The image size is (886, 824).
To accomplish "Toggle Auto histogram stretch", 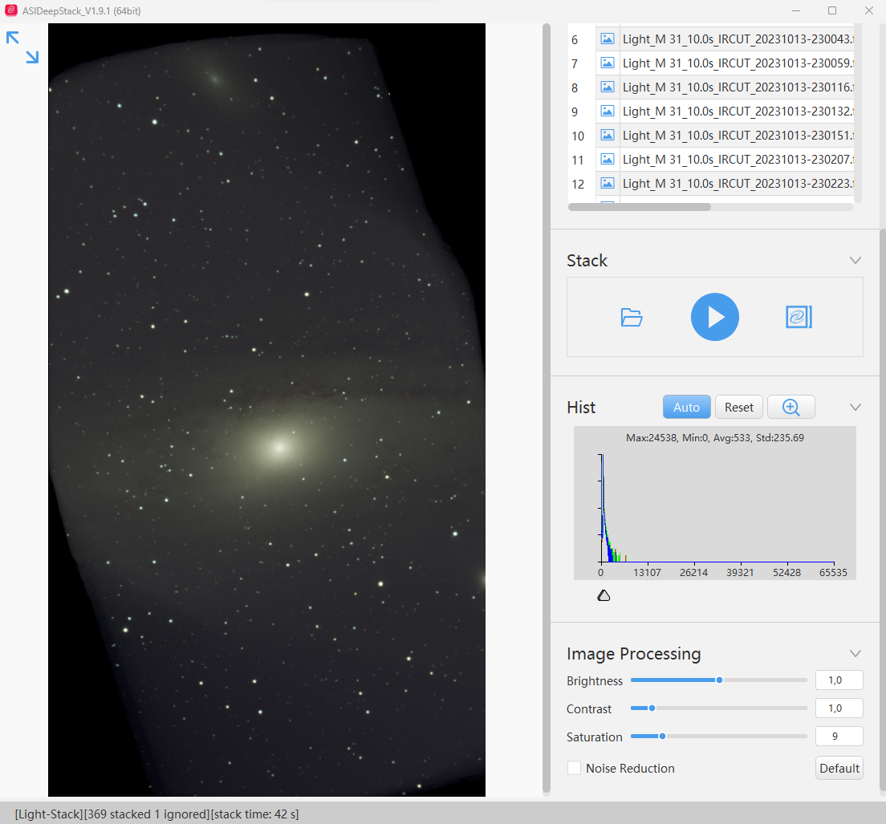I will pos(686,408).
